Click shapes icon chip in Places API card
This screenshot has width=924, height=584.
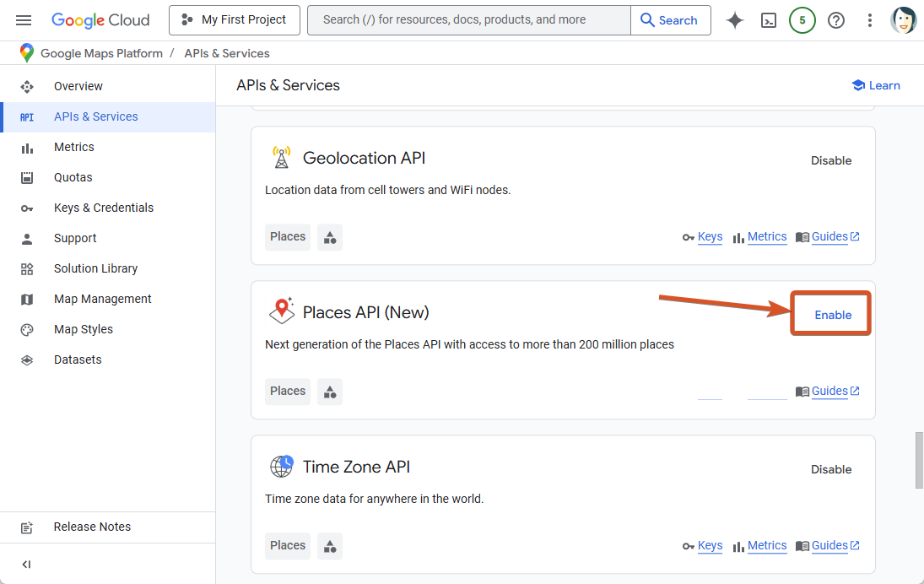pos(330,392)
